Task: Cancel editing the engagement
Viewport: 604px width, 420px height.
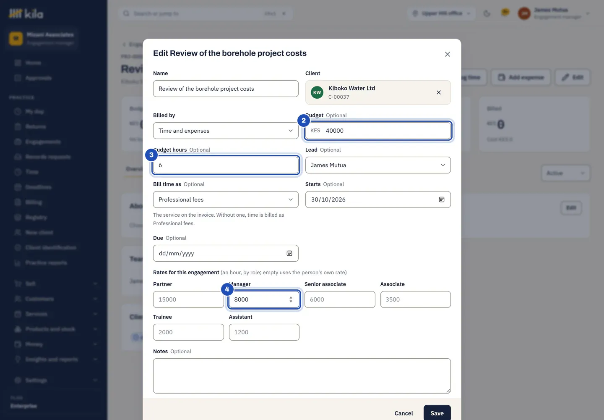Action: pyautogui.click(x=404, y=413)
